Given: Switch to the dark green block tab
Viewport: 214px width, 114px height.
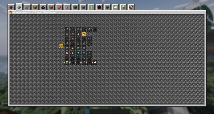Looking at the screenshot, I should click(x=107, y=7).
